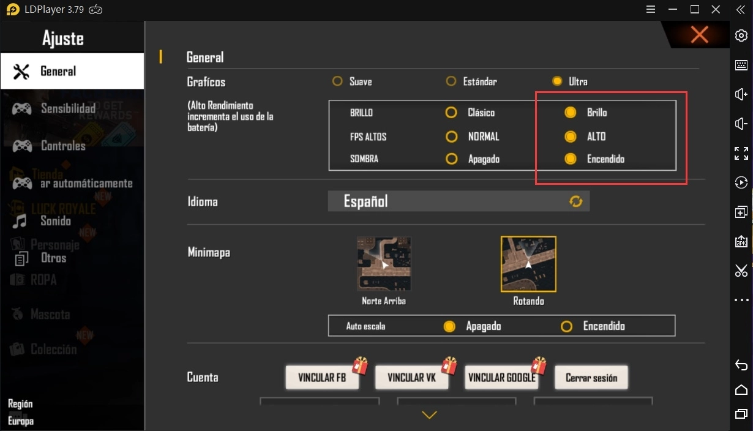Open the Español language selector
This screenshot has height=431, width=753.
(459, 201)
